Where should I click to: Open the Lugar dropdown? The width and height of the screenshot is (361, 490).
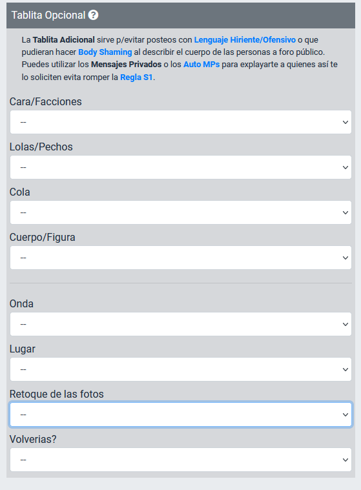[181, 369]
